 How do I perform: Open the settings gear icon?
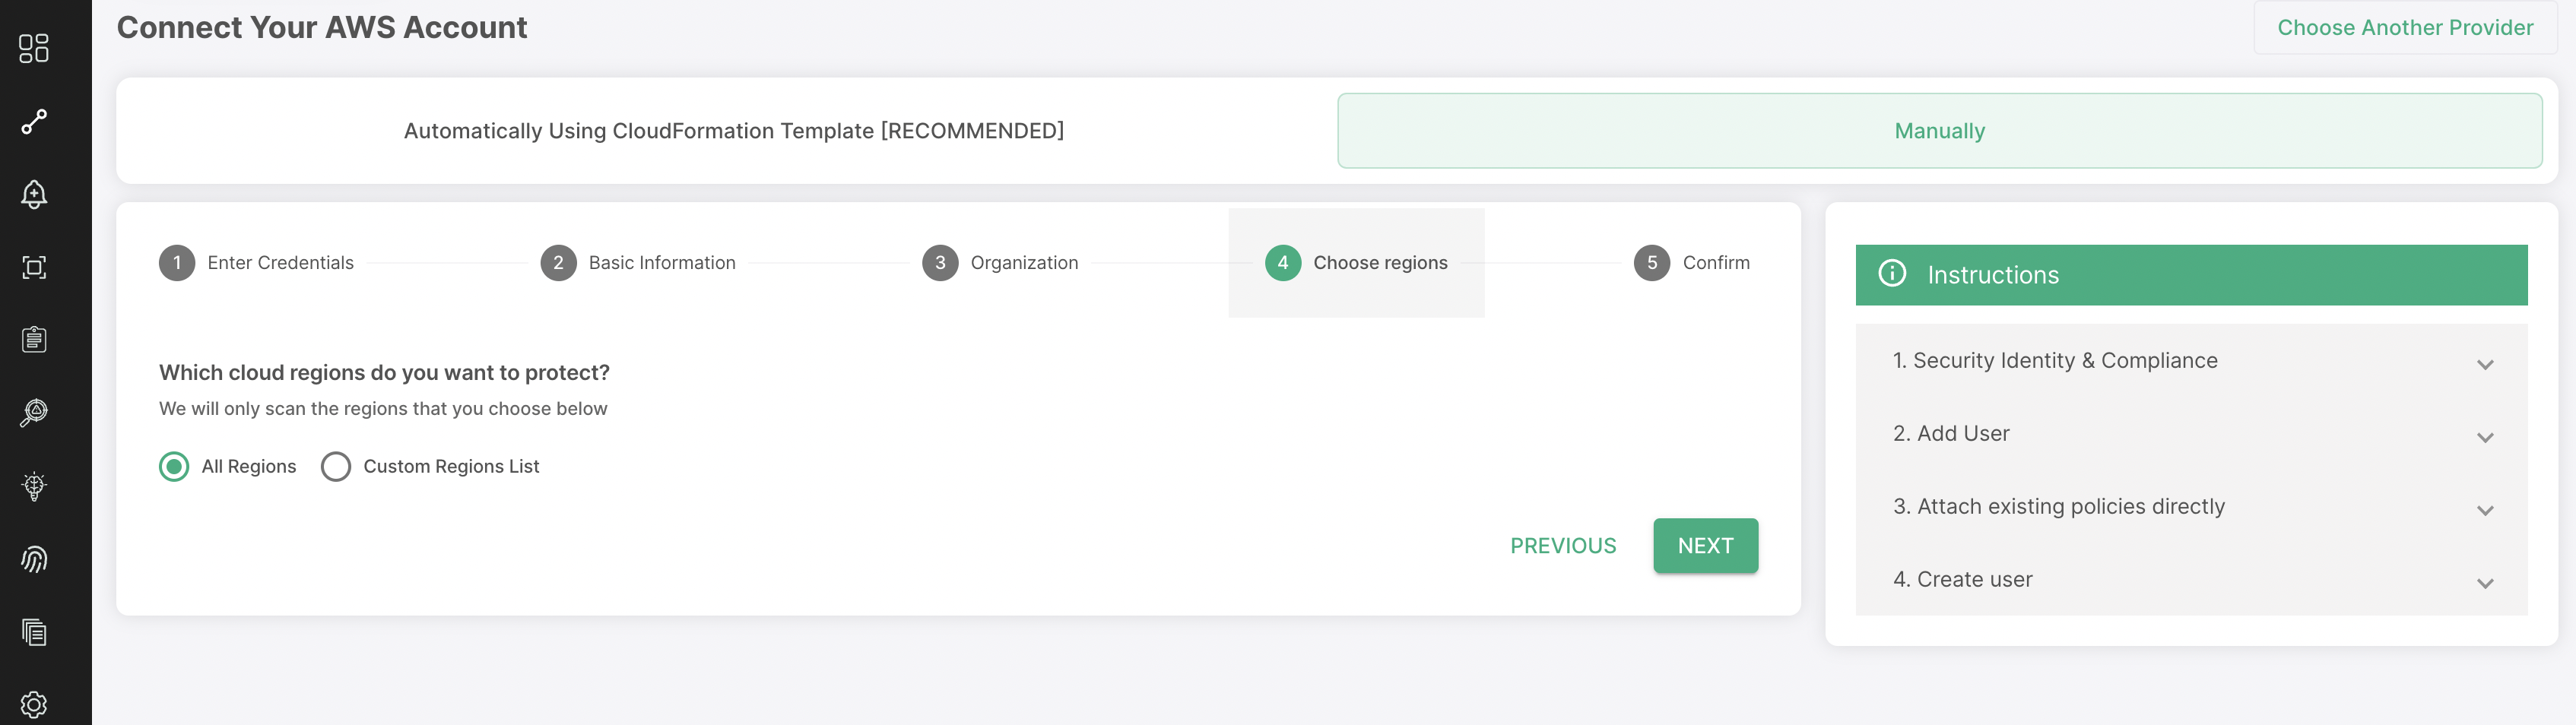pyautogui.click(x=34, y=704)
